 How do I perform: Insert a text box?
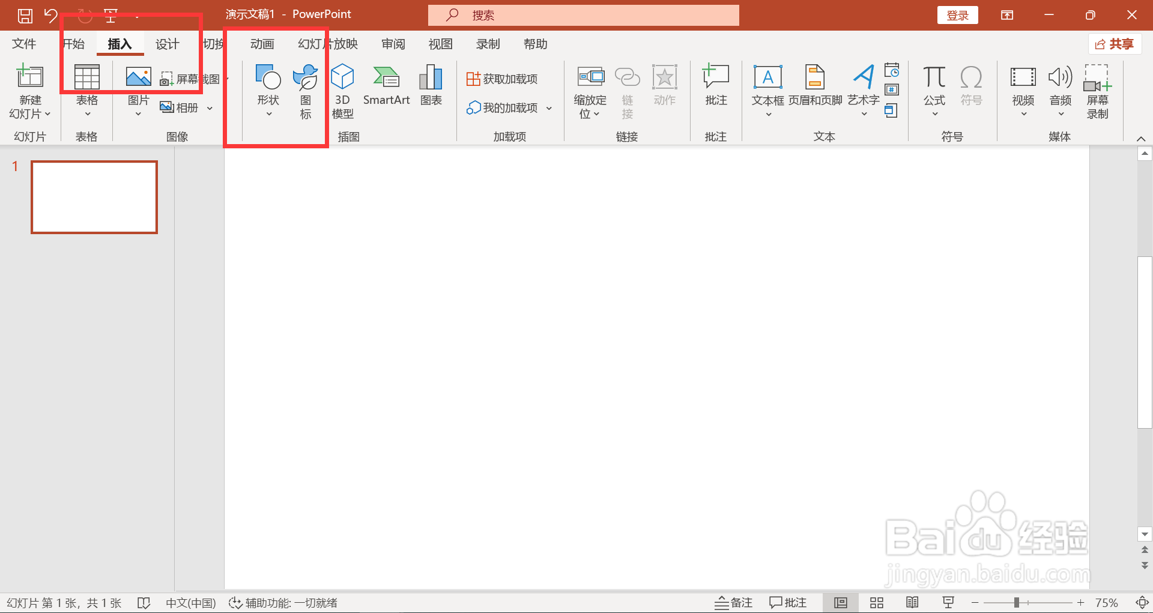click(x=767, y=91)
